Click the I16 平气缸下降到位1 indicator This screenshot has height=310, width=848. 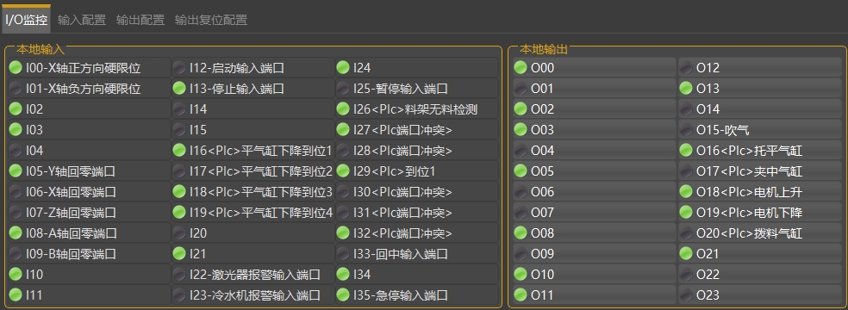pyautogui.click(x=179, y=150)
